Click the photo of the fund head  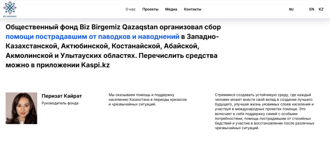[x=21, y=108]
